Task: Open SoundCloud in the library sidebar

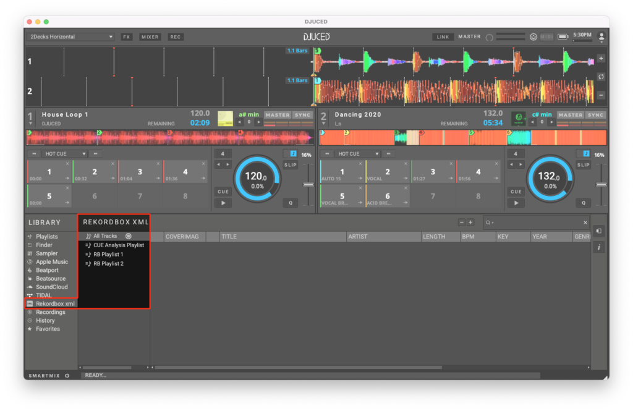Action: [51, 287]
